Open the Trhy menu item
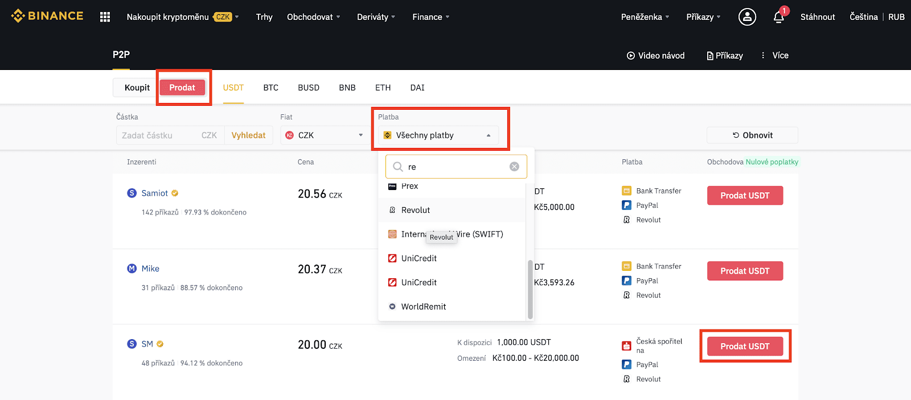The width and height of the screenshot is (911, 400). (x=264, y=17)
